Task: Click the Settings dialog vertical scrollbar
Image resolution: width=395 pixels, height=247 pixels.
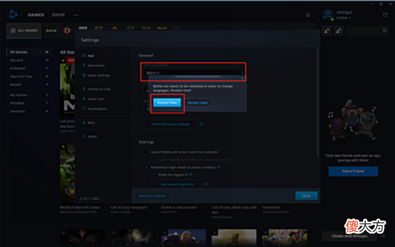Action: 318,102
